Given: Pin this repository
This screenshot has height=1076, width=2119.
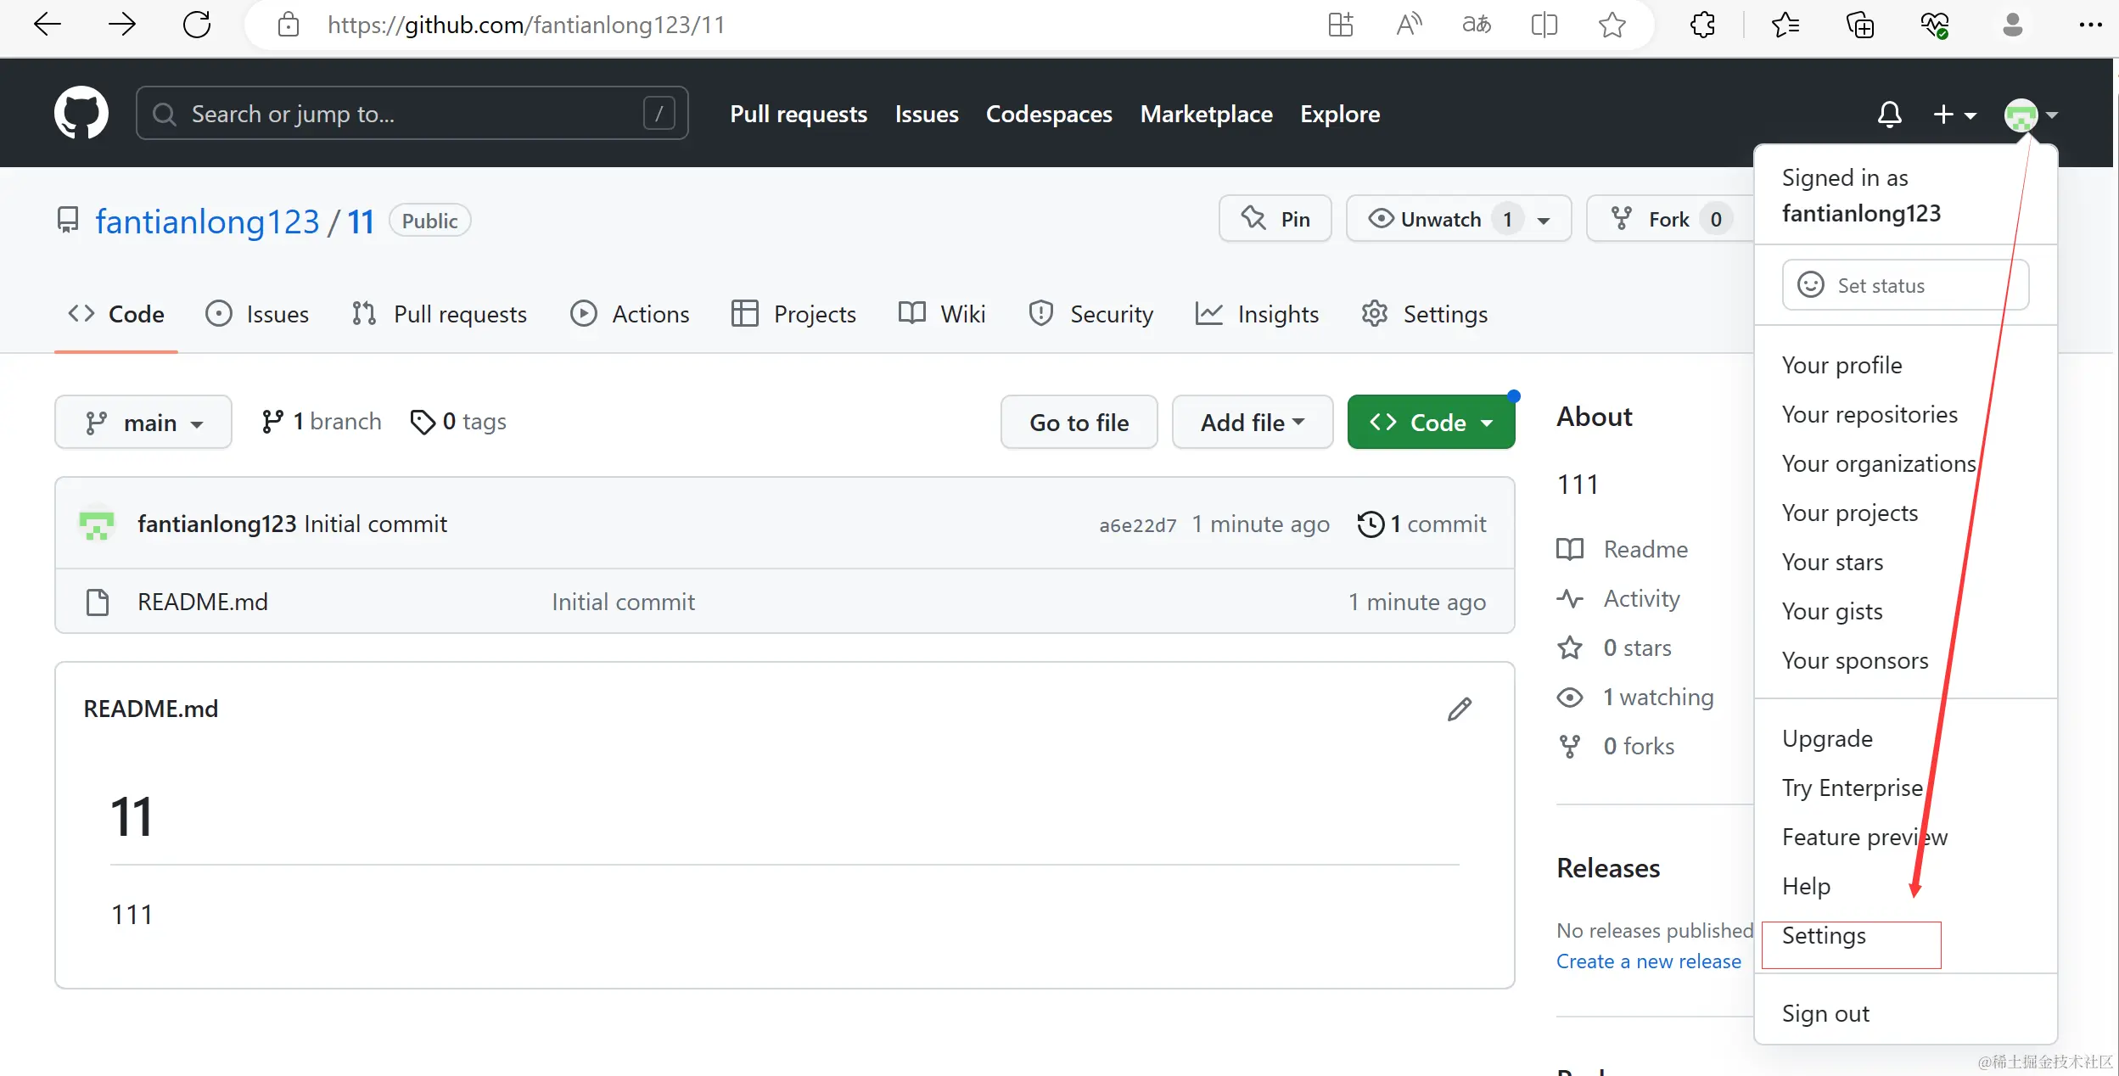Looking at the screenshot, I should [x=1275, y=219].
